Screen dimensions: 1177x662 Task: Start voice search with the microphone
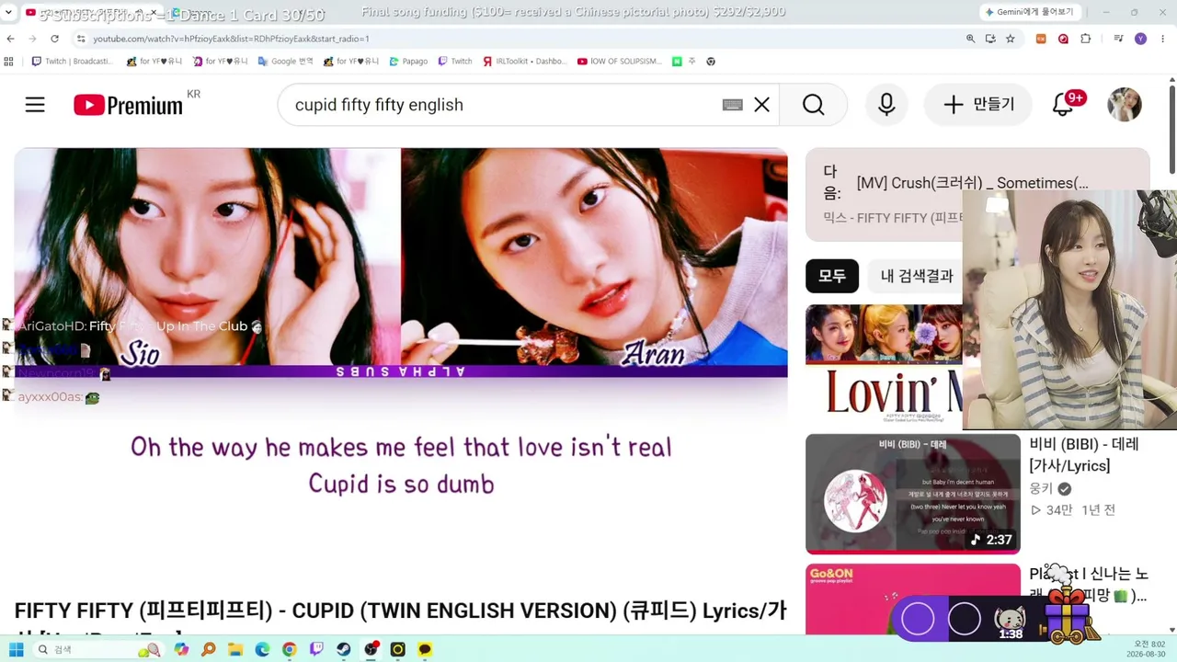[886, 105]
